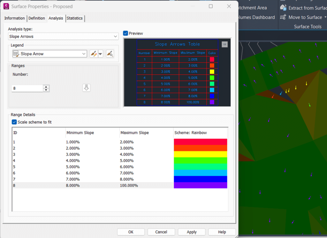Maximize the Surface Properties dialog
327x238 pixels.
click(211, 6)
